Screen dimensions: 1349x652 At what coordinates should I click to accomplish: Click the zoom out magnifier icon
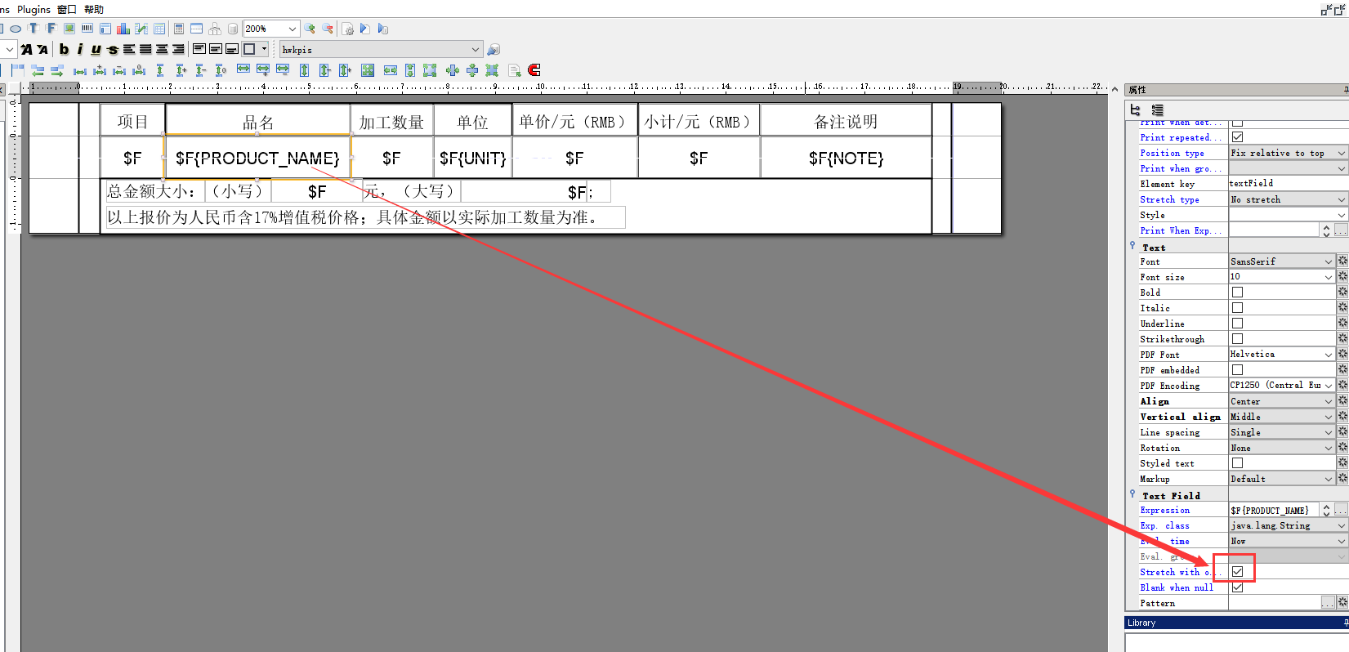[x=328, y=29]
